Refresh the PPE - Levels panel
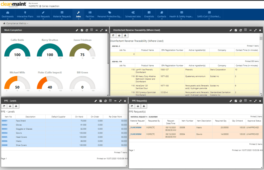The height and width of the screenshot is (170, 264). pos(105,101)
